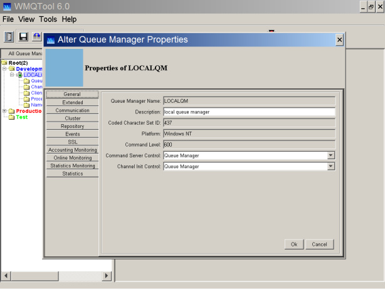The width and height of the screenshot is (385, 289).
Task: Open the Help menu
Action: [x=69, y=19]
